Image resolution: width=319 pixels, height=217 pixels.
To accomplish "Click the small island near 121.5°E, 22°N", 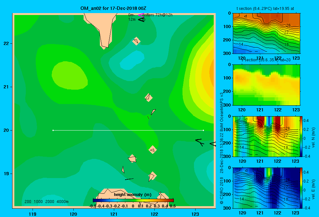I will pyautogui.click(x=136, y=41).
